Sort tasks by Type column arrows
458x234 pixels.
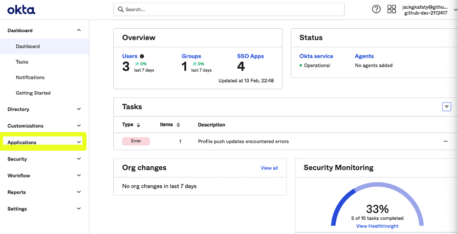138,125
